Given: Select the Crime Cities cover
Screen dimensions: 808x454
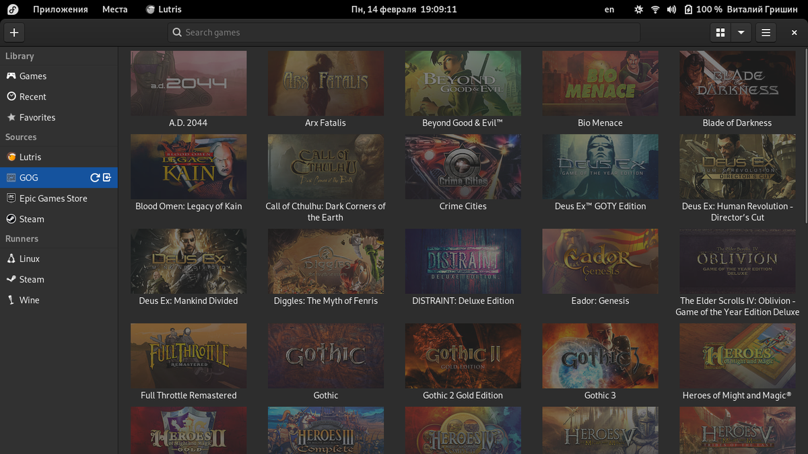Looking at the screenshot, I should [x=463, y=167].
